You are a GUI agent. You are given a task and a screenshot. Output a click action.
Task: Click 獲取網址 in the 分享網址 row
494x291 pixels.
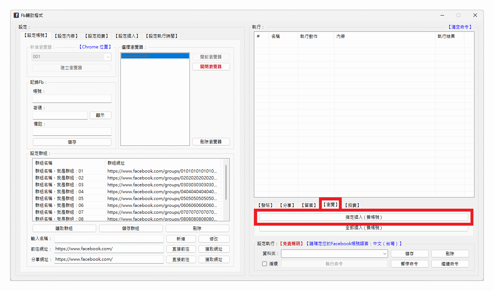(214, 260)
